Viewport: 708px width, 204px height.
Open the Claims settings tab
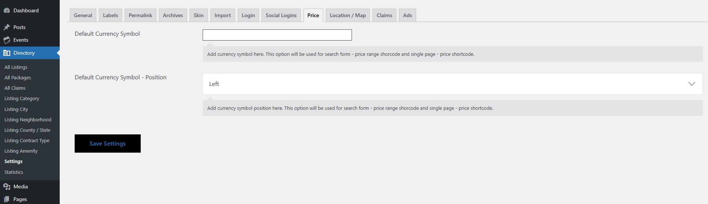point(384,15)
